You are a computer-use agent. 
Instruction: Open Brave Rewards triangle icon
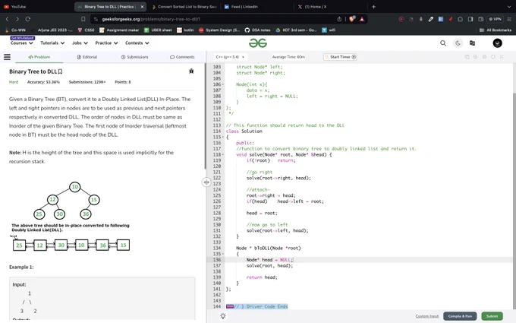(362, 19)
